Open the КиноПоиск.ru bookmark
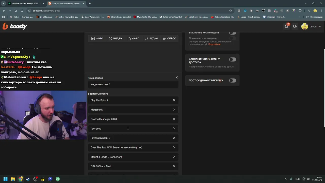This screenshot has width=325, height=183. [44, 17]
